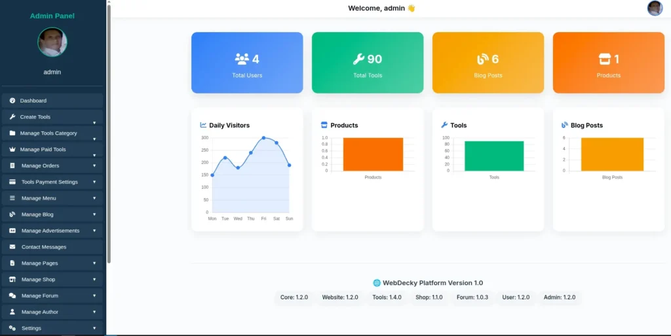Expand the Manage Paid Tools arrow
This screenshot has height=336, width=671.
(94, 155)
